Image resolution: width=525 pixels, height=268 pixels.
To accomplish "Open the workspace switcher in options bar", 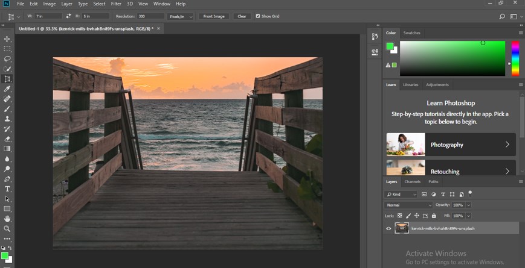I will [x=514, y=16].
